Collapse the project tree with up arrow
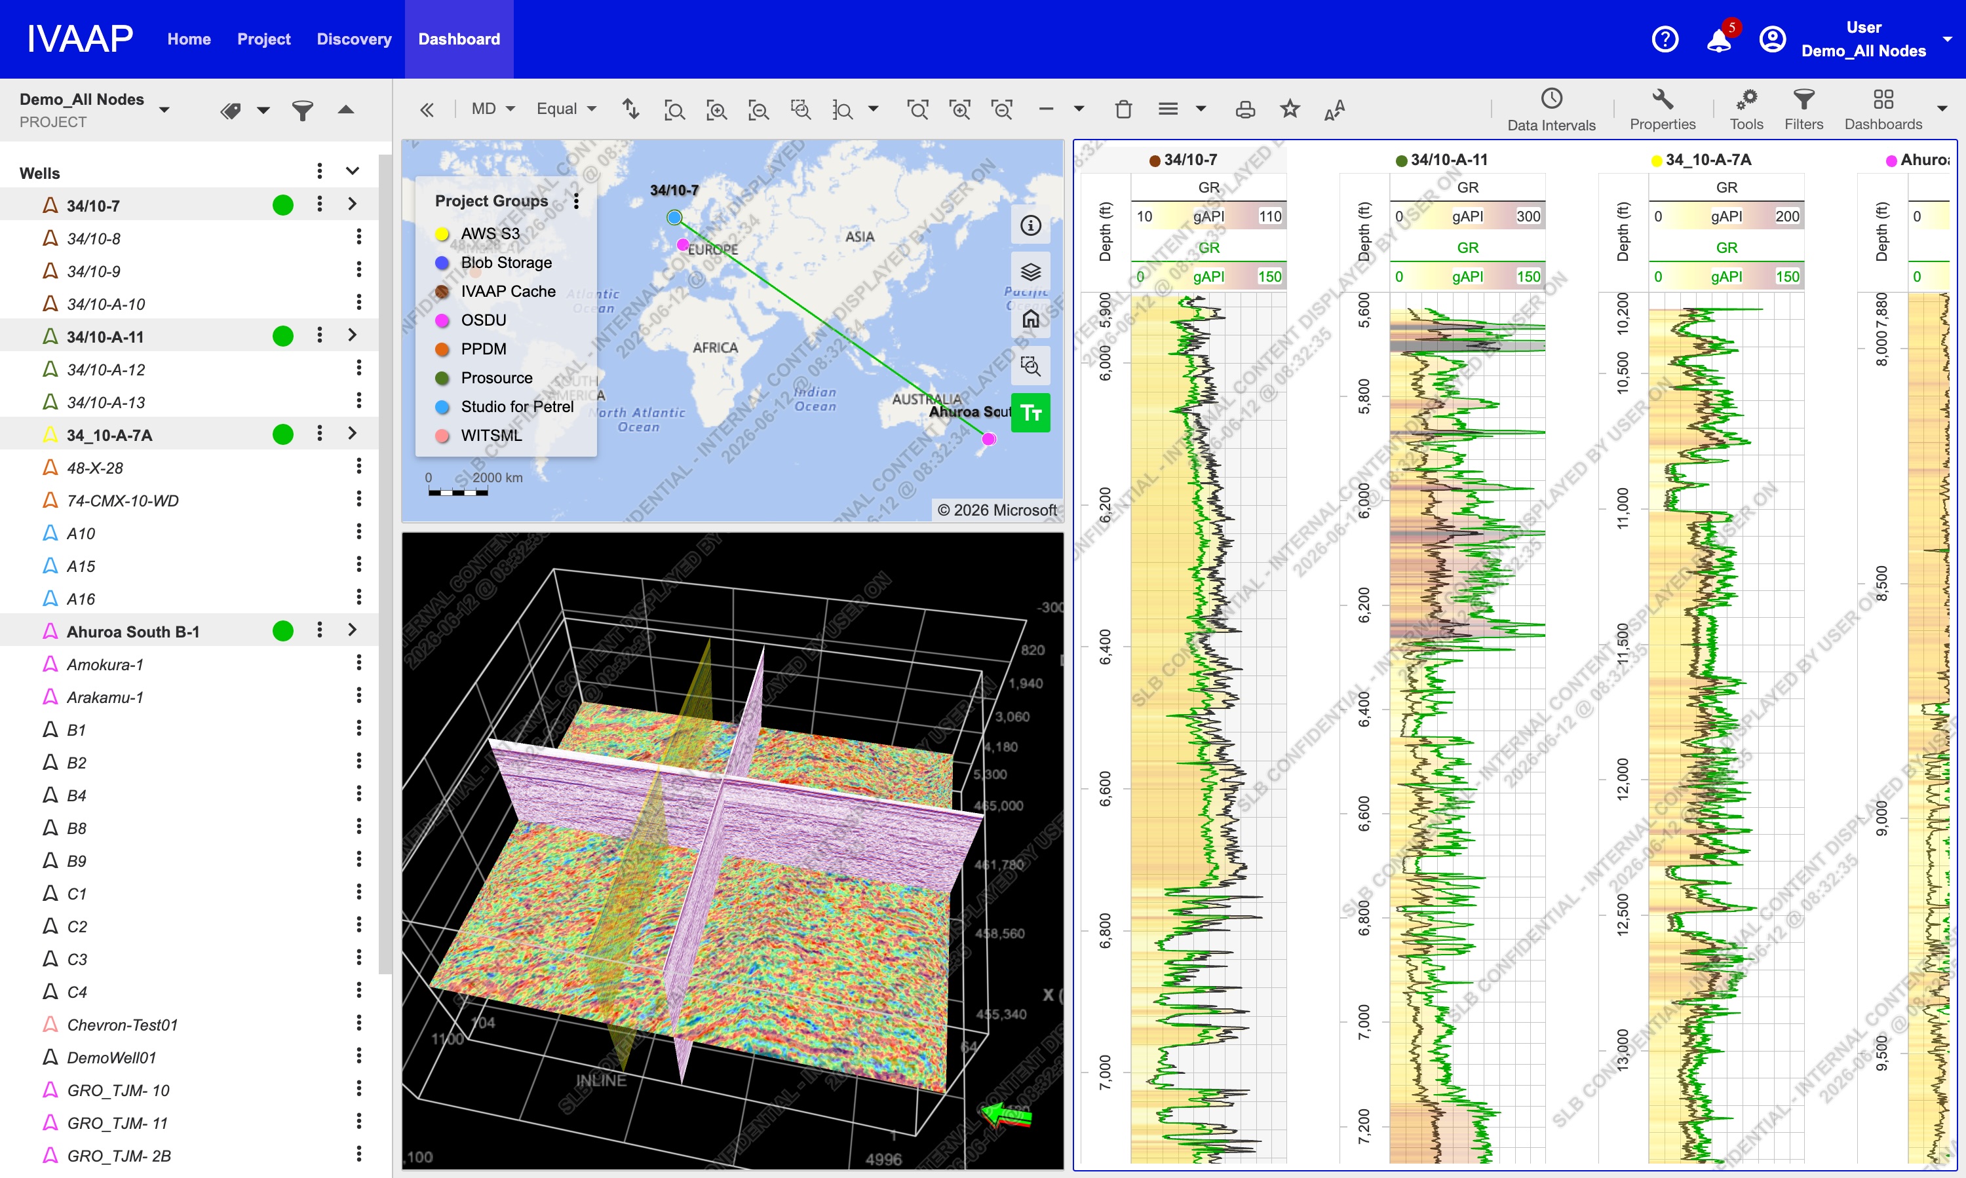Viewport: 1966px width, 1178px height. 345,109
